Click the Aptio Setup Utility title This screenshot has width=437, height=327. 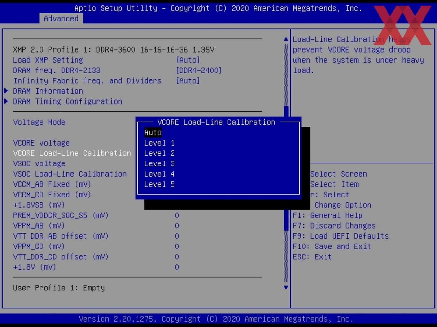tap(218, 8)
